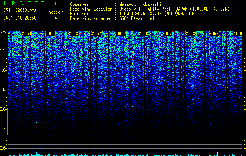Click the 2059 time marker
Screen dimensions: 246x156
[214, 34]
